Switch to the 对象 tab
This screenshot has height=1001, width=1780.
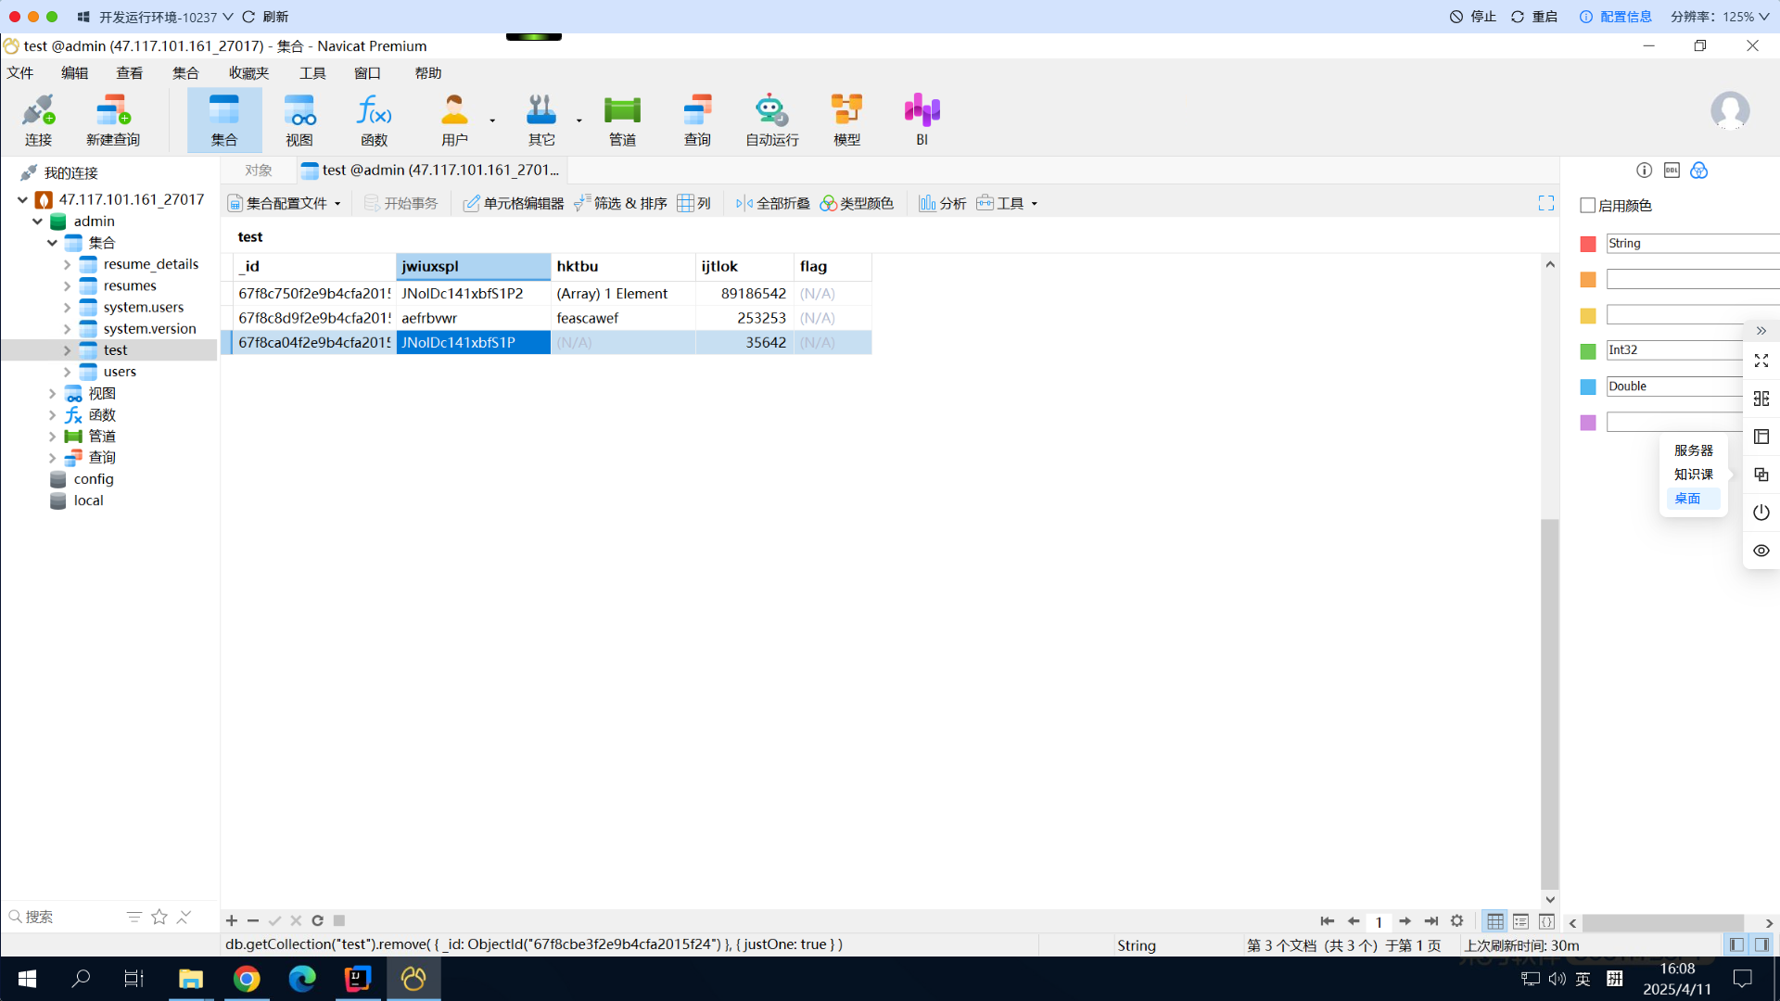(x=259, y=171)
